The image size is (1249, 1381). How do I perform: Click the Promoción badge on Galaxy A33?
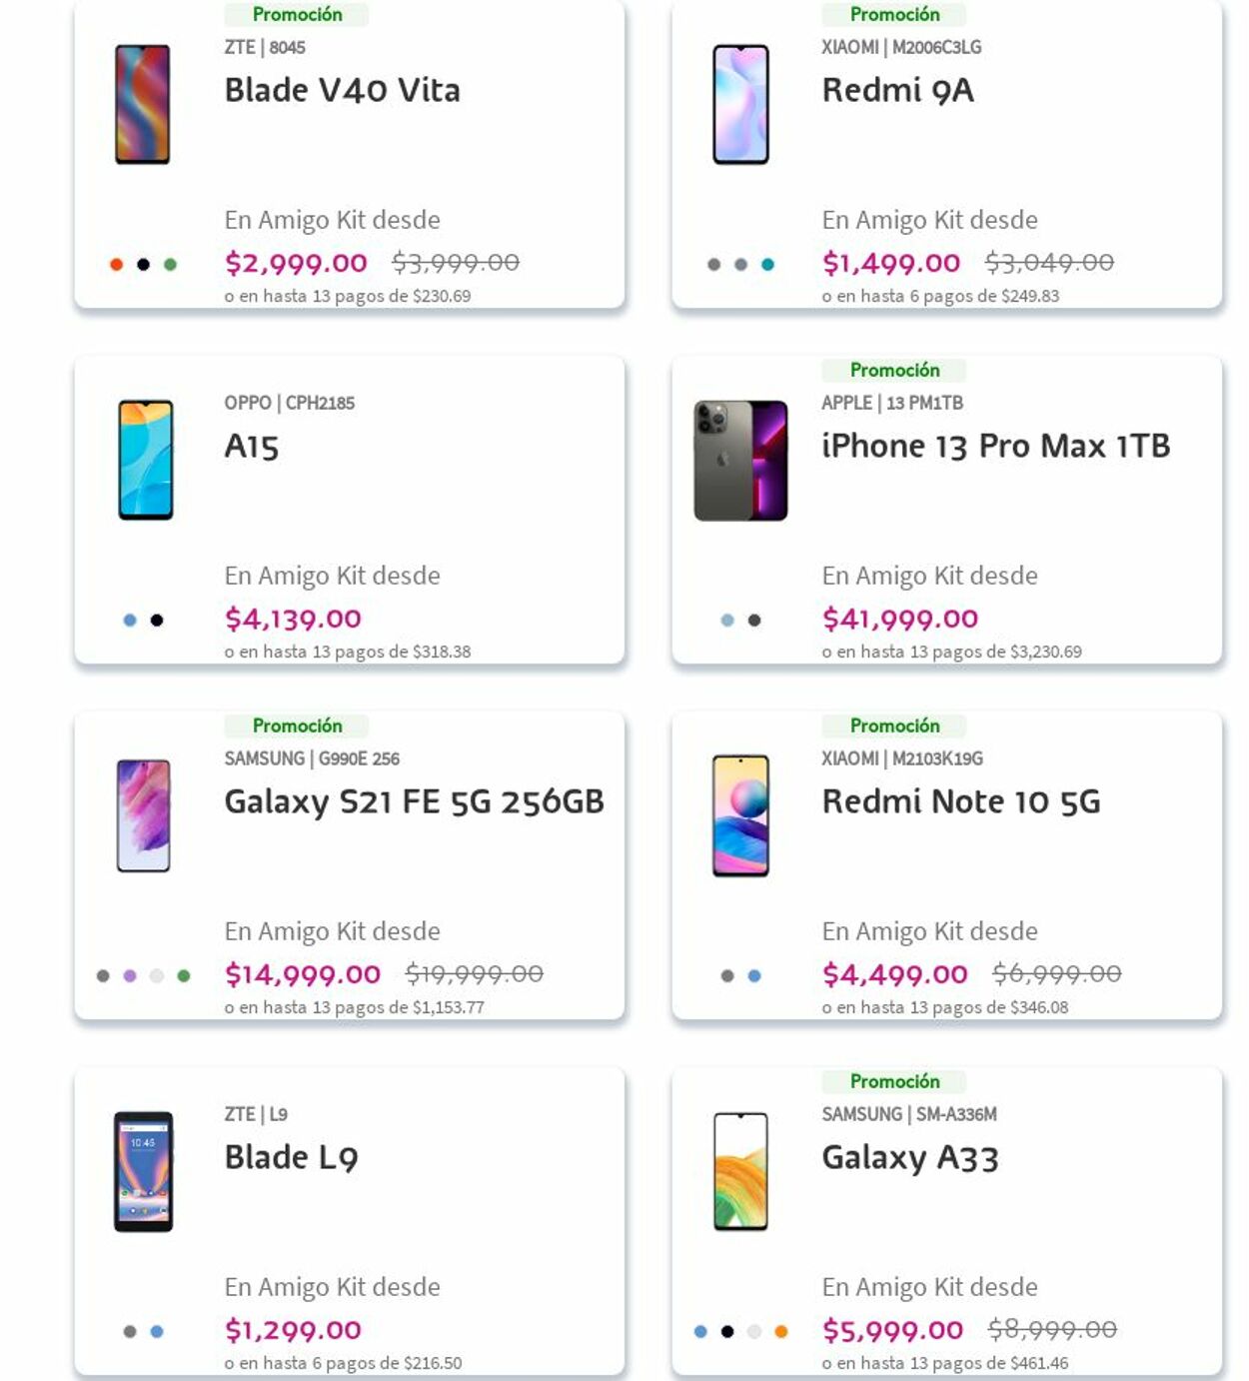(894, 1081)
